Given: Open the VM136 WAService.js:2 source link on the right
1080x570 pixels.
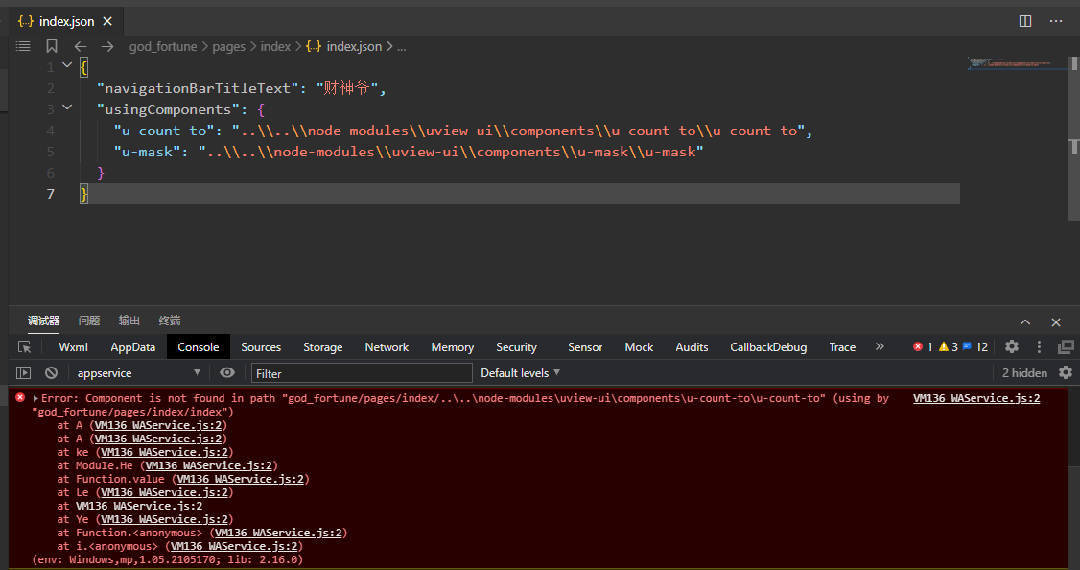Looking at the screenshot, I should coord(976,398).
